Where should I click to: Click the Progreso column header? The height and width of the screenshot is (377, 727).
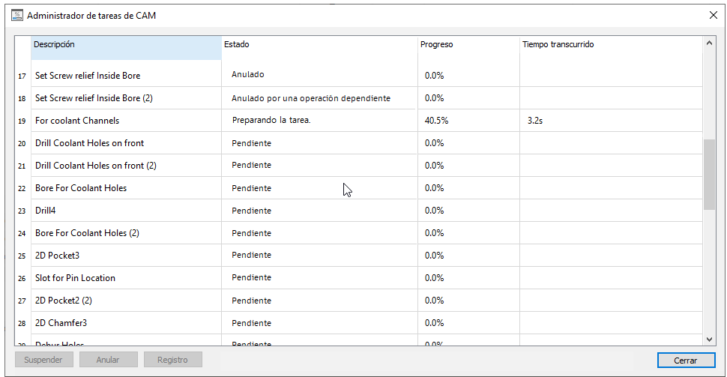coord(468,45)
